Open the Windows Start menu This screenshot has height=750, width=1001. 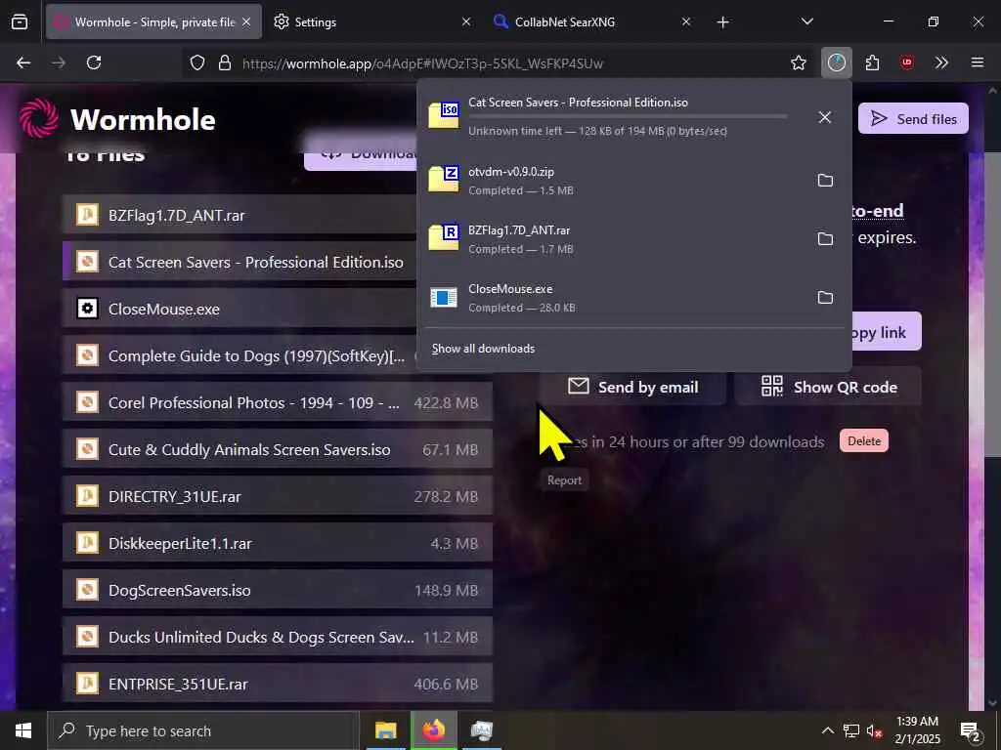23,730
